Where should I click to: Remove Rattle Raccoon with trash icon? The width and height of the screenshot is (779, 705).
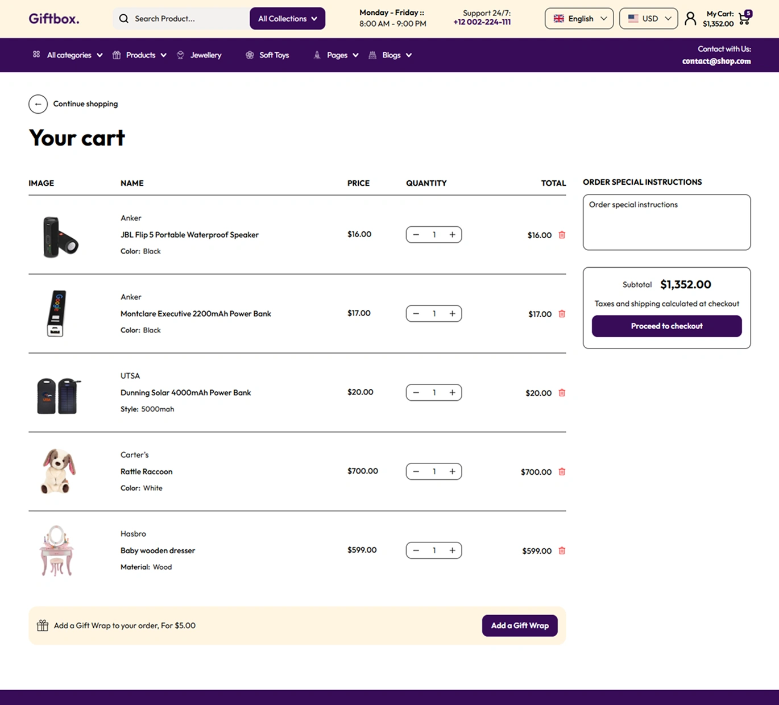562,472
